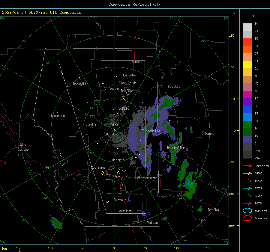Click the HighRiver label
Image resolution: width=270 pixels, height=252 pixels.
pyautogui.click(x=124, y=210)
